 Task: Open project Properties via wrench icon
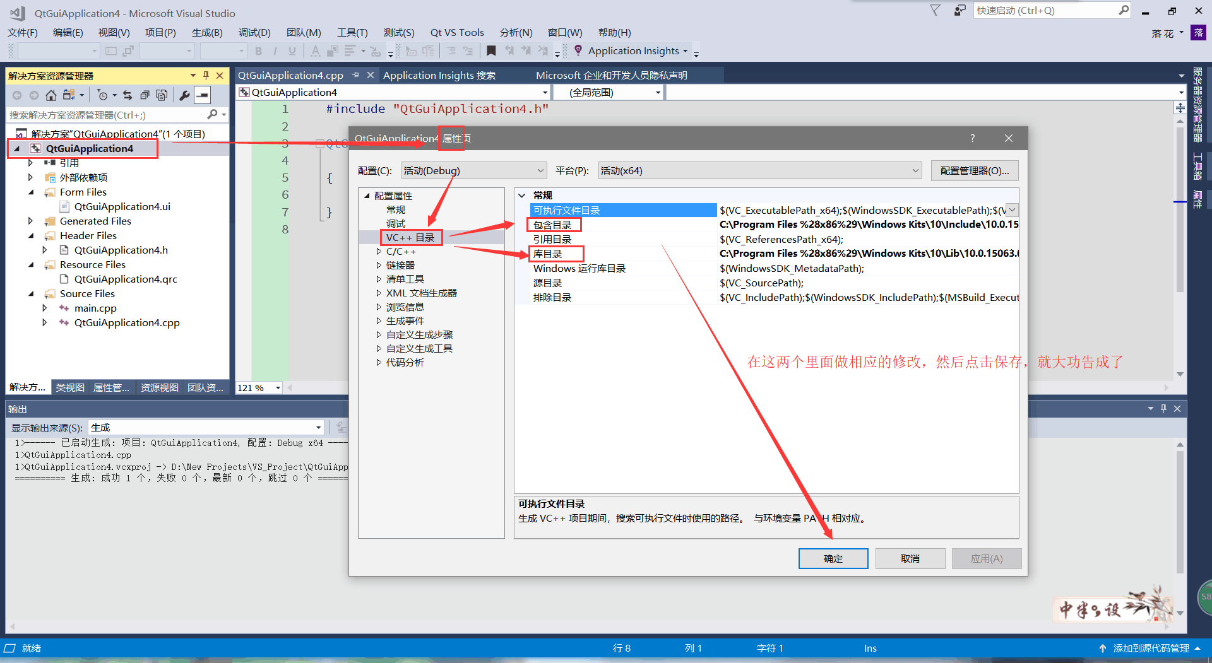click(x=184, y=95)
